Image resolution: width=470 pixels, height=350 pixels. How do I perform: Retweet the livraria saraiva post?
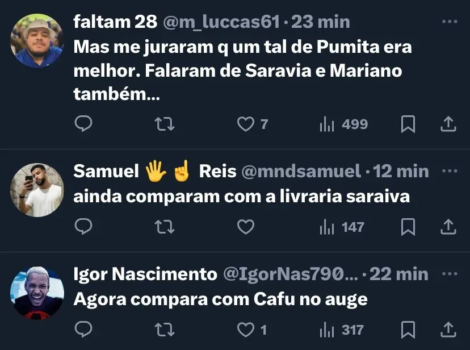point(165,227)
